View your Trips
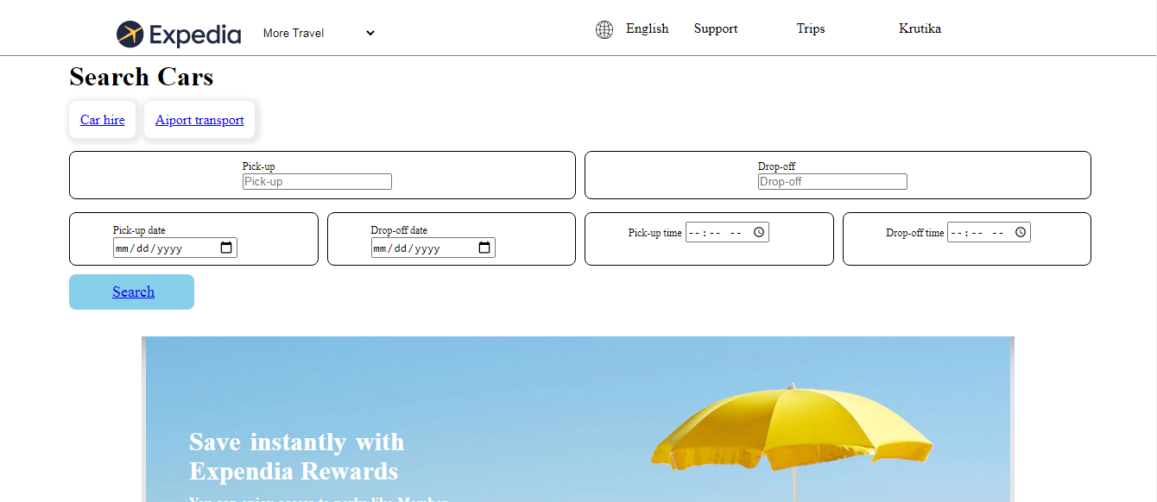The height and width of the screenshot is (502, 1157). pyautogui.click(x=810, y=28)
